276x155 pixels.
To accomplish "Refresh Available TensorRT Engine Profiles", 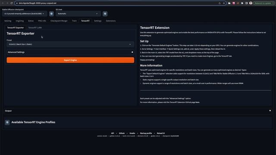I will coord(7,122).
